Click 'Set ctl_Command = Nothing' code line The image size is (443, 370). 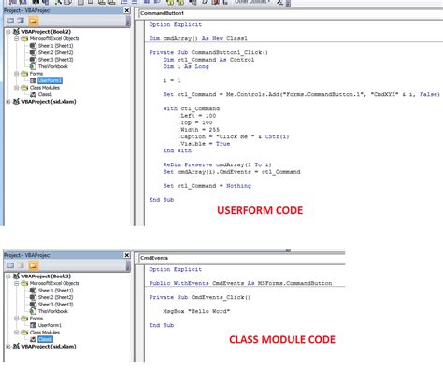coord(207,186)
